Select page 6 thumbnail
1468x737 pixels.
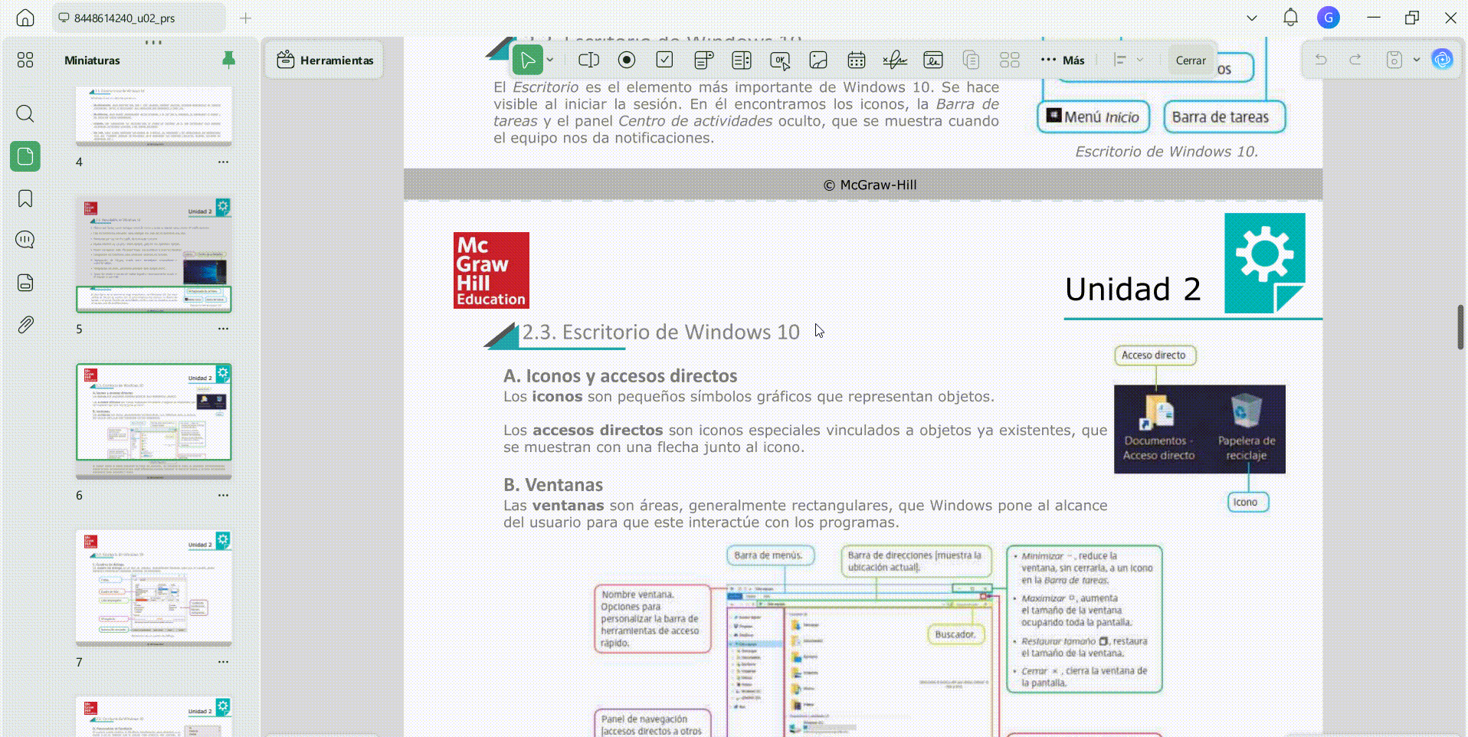tap(153, 421)
